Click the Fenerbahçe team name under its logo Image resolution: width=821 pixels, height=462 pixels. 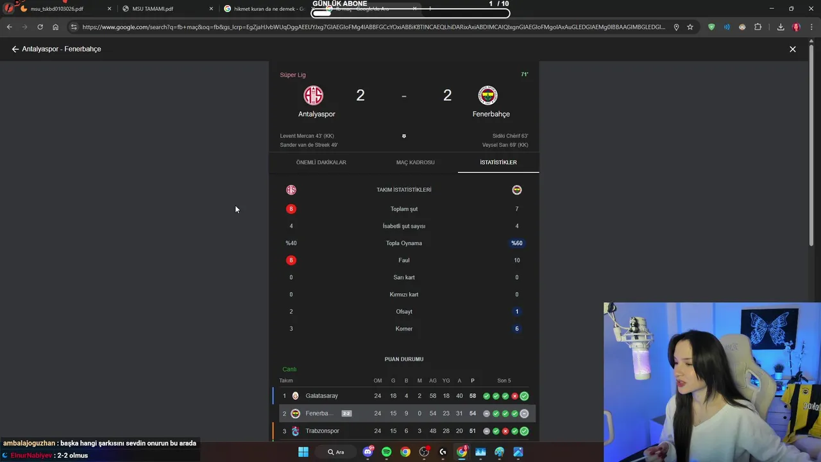491,114
